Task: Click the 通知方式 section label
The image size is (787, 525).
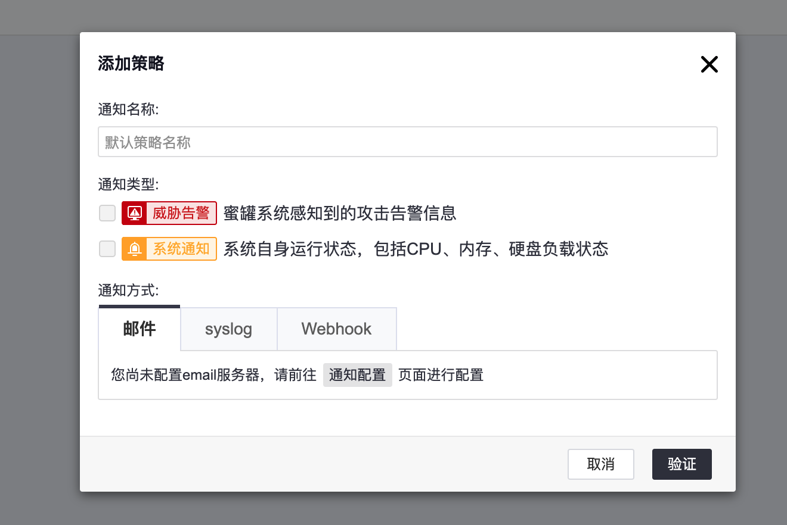Action: coord(128,290)
